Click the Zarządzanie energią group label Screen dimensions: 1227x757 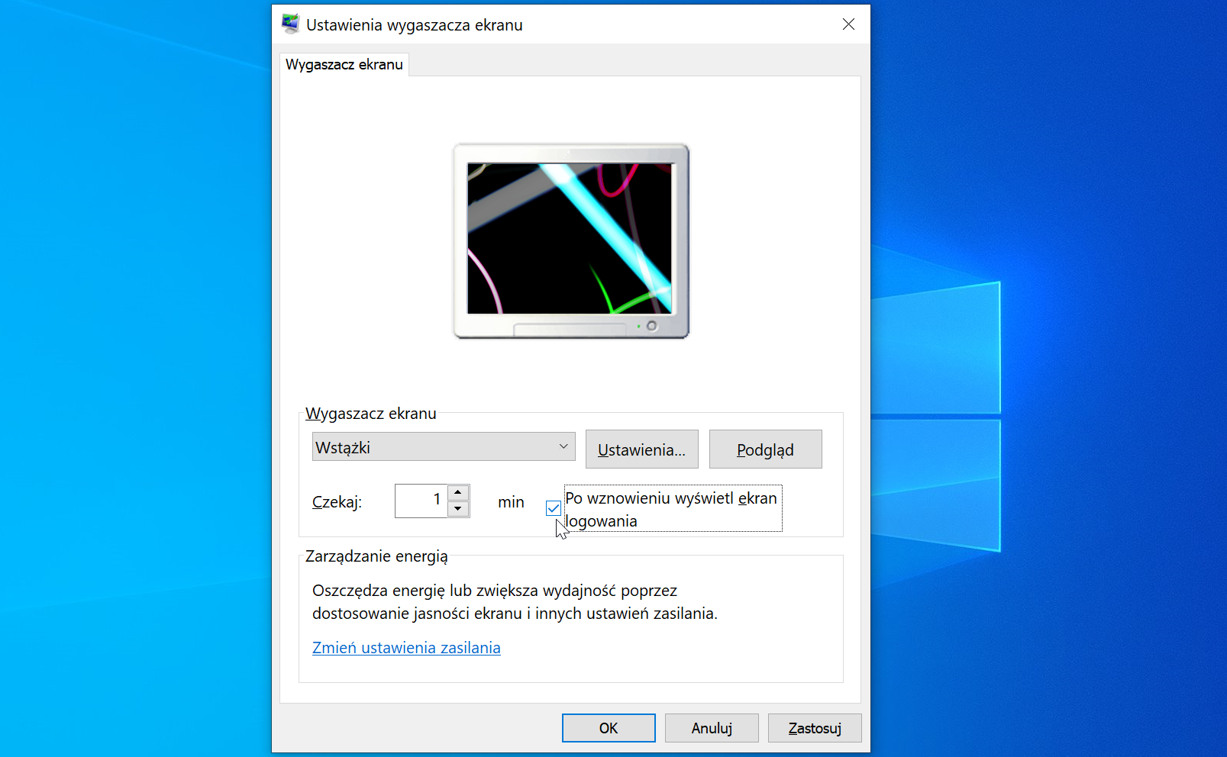[x=376, y=556]
